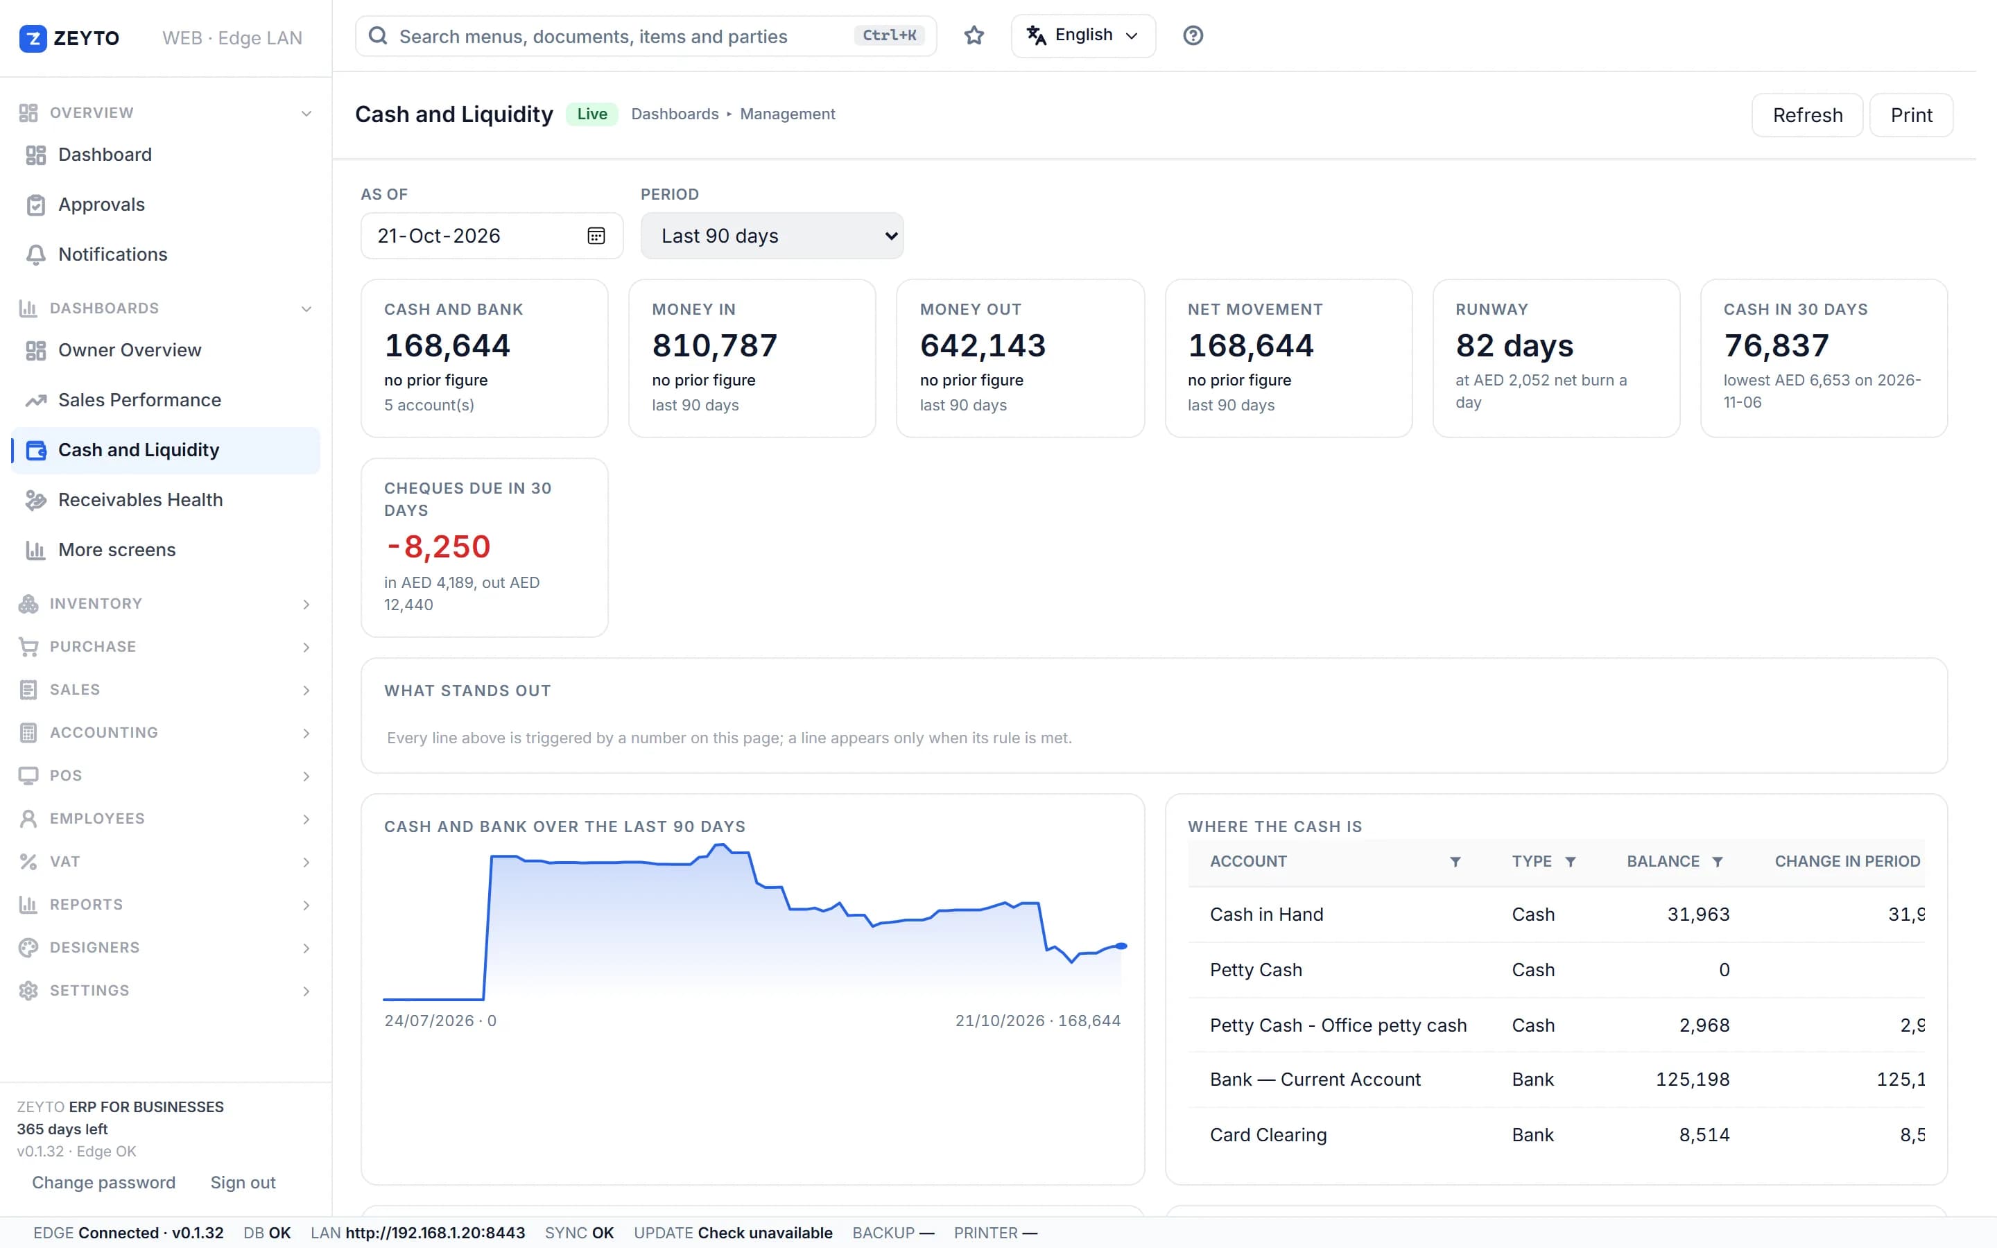The width and height of the screenshot is (1997, 1248).
Task: Click the More screens chart icon
Action: click(35, 551)
